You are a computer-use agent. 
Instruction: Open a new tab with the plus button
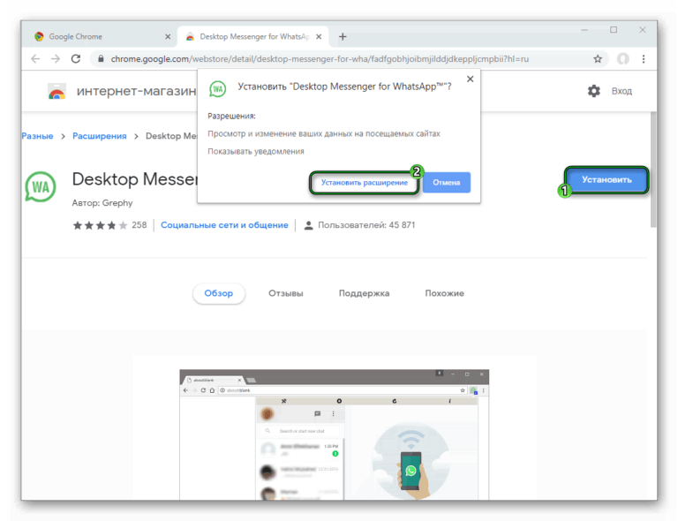343,37
